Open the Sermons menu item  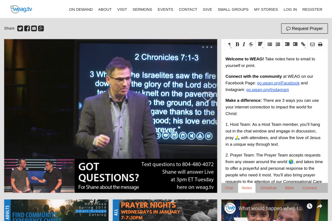pos(142,9)
